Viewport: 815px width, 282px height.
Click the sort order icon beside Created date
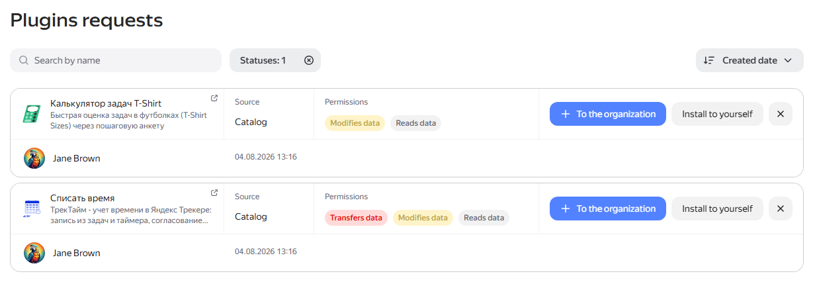coord(709,60)
